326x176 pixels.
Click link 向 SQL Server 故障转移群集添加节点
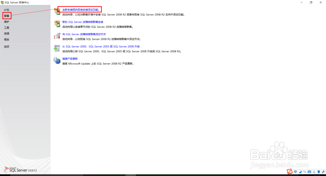(84, 34)
